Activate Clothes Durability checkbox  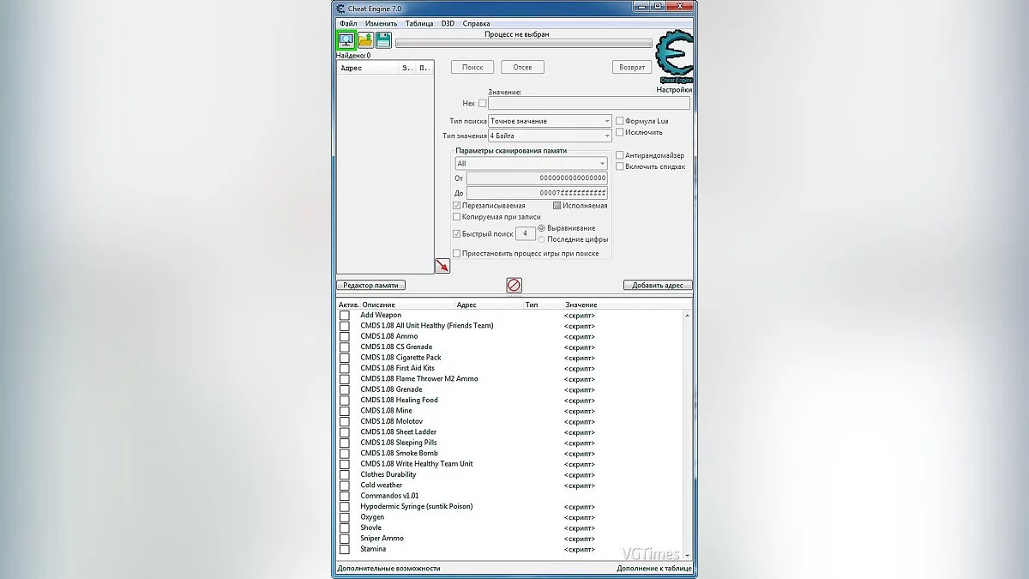345,474
